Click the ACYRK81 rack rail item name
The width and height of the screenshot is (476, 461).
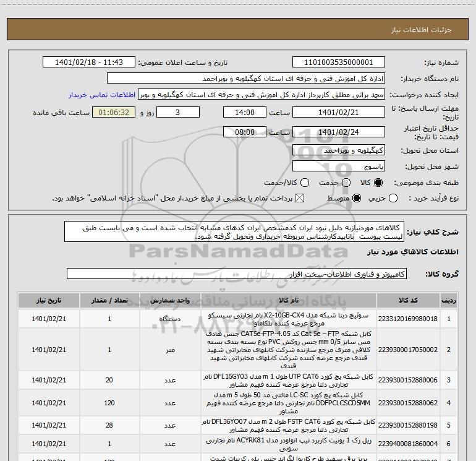coord(289,444)
